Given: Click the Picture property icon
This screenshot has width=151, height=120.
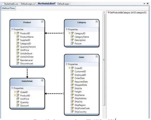Looking at the screenshot, I should (72, 43).
